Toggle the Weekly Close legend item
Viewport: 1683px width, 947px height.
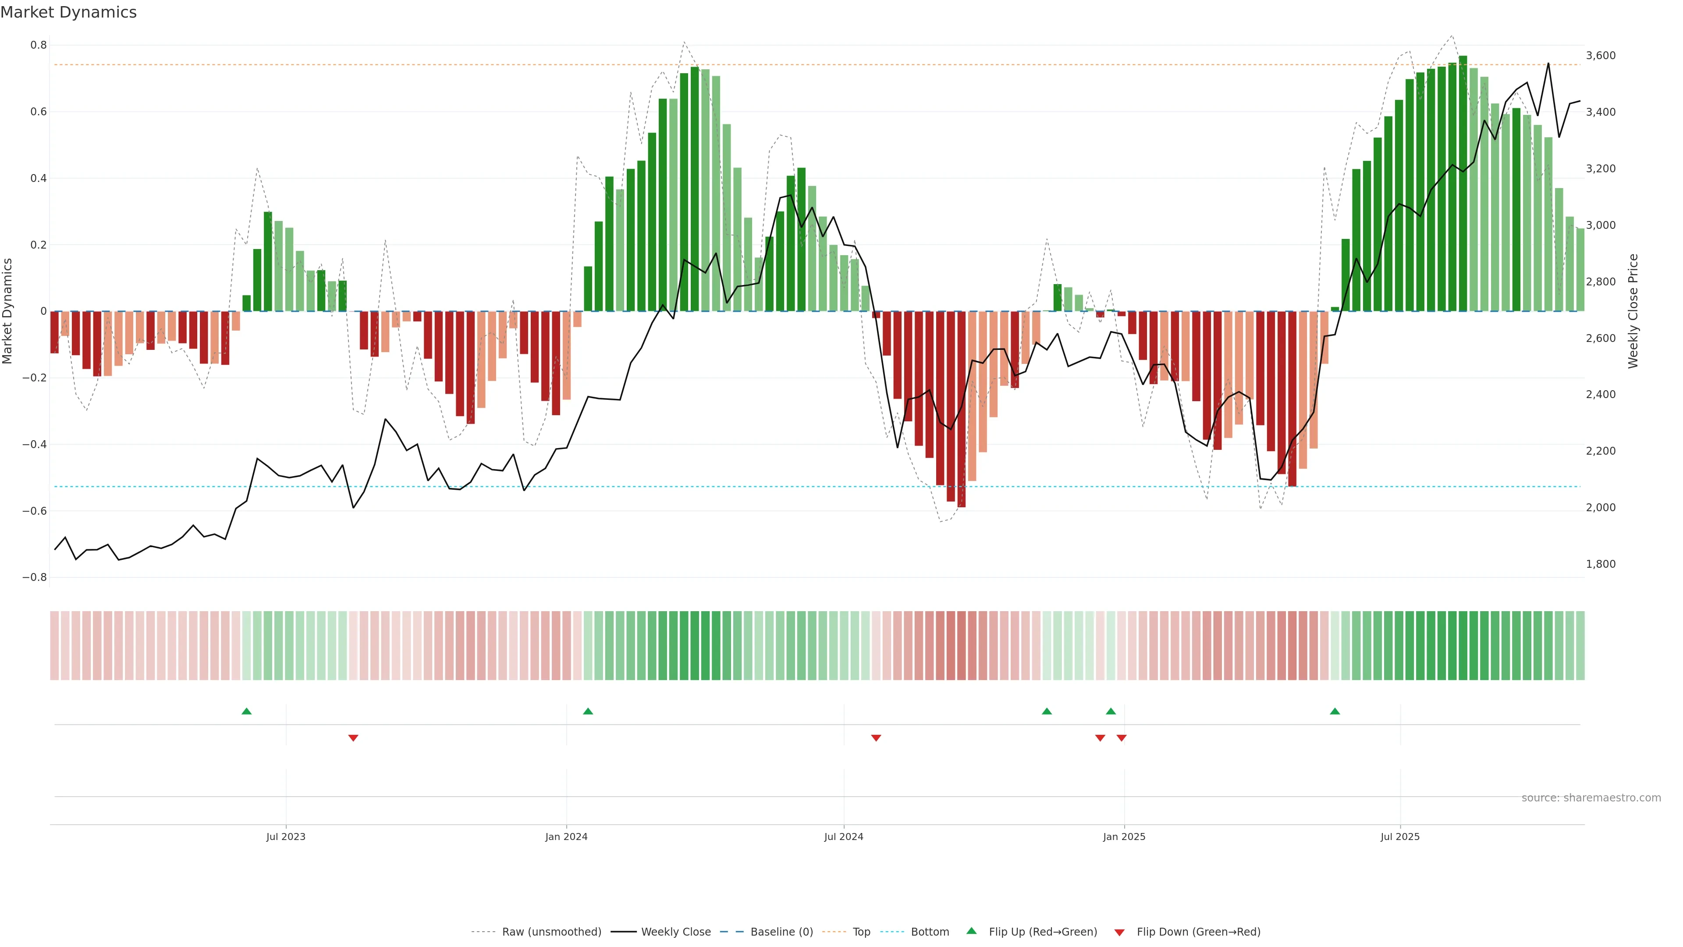point(675,931)
